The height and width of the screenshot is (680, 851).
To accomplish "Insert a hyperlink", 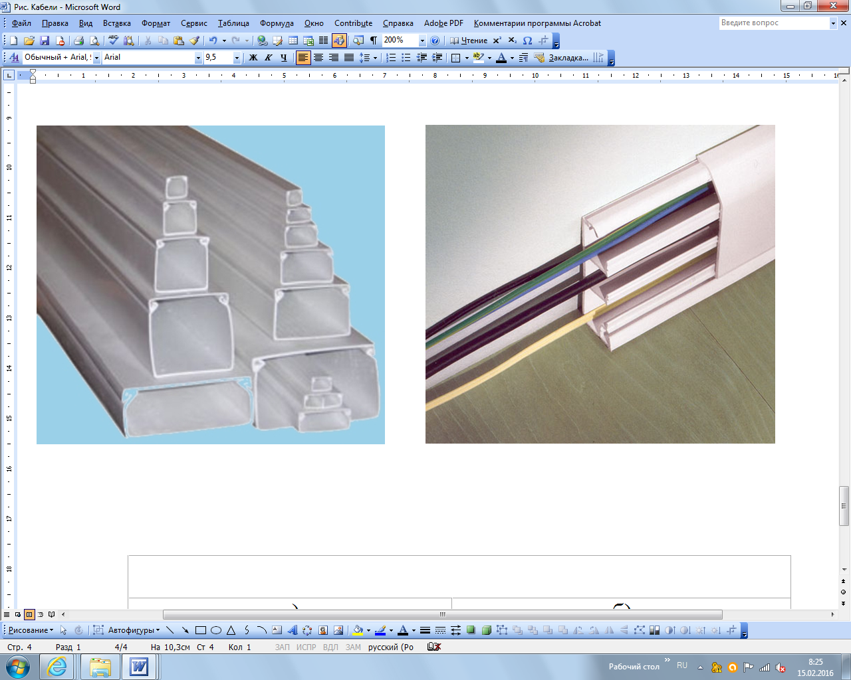I will (x=262, y=41).
